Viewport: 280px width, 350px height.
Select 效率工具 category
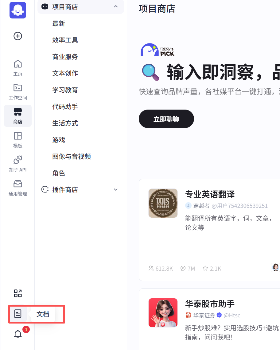(65, 40)
